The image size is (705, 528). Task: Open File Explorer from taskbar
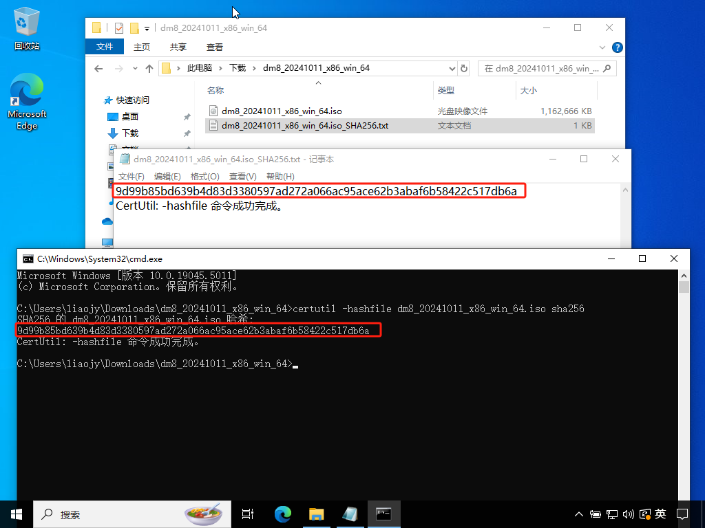click(317, 514)
